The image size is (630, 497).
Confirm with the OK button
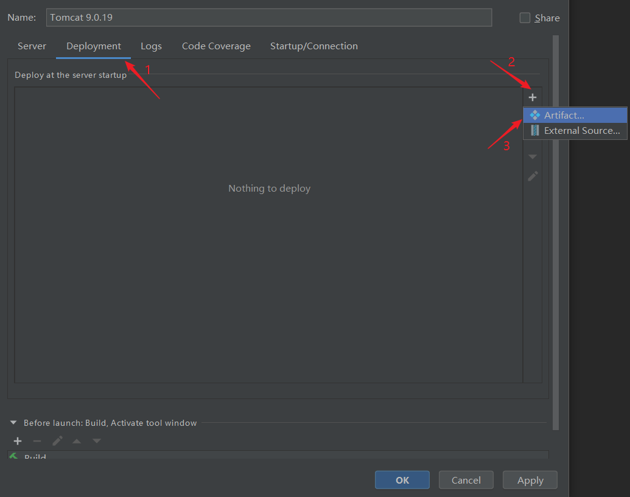point(402,480)
